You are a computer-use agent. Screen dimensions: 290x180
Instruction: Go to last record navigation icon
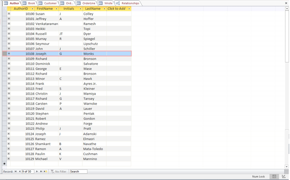[x=41, y=172]
